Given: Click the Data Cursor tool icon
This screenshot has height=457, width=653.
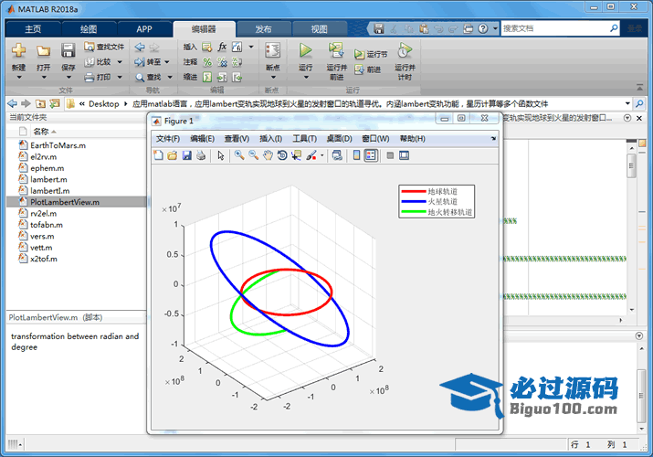Looking at the screenshot, I should coord(297,155).
